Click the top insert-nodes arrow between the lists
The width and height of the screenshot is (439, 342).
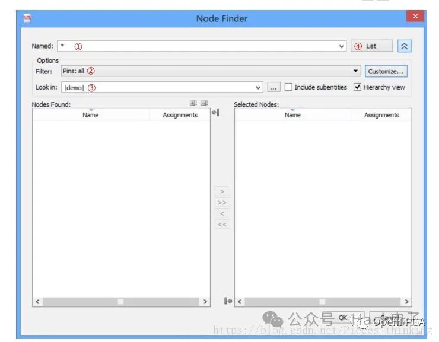(215, 113)
